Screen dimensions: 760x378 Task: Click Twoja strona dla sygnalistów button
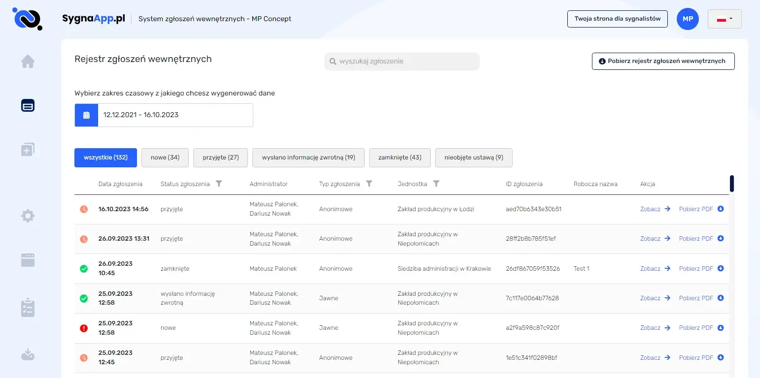(618, 19)
